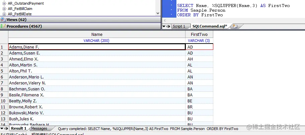Click the SELECT line in the SQL editor
The height and width of the screenshot is (135, 305).
[233, 6]
